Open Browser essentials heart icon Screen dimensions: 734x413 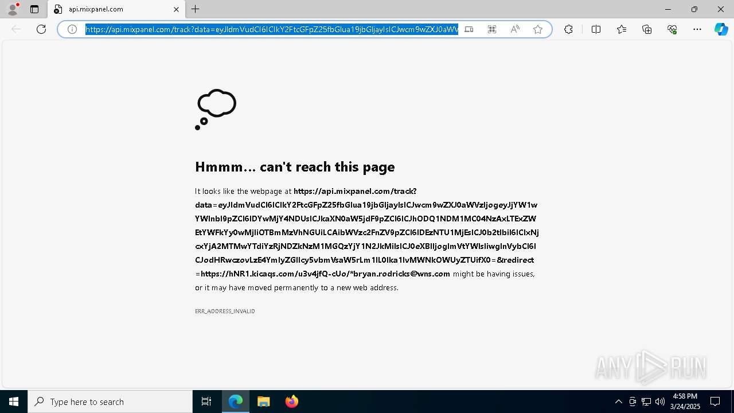(x=672, y=29)
